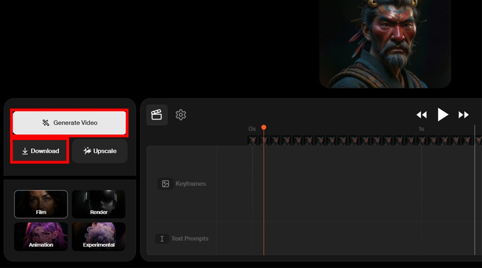Select the Film style thumbnail
This screenshot has height=268, width=482.
(41, 204)
